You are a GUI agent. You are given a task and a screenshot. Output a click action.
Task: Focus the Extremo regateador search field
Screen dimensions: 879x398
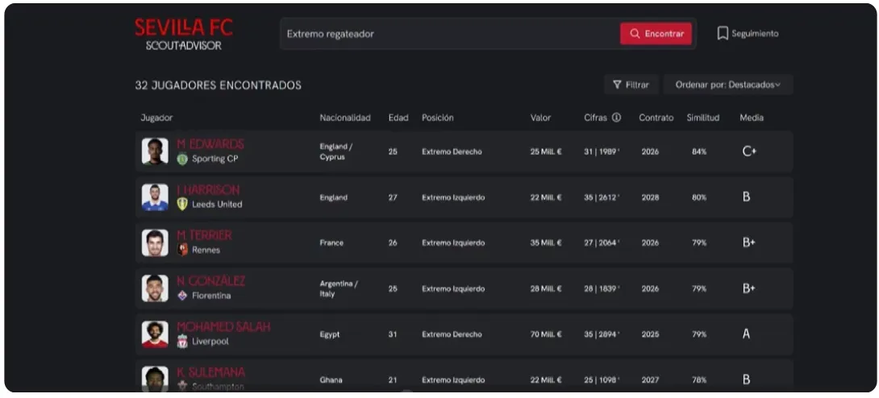(450, 34)
